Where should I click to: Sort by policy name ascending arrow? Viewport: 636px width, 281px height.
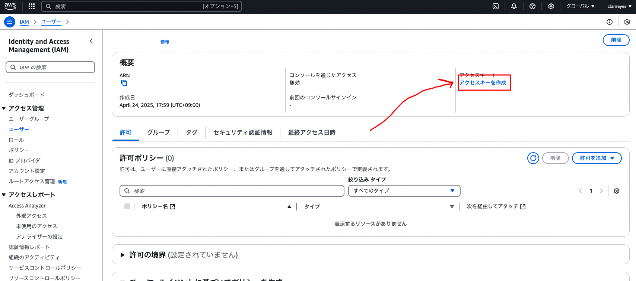click(x=289, y=207)
